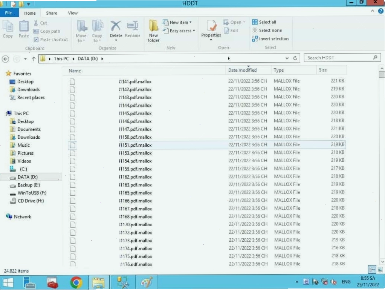Click the Delete red X icon

(116, 26)
